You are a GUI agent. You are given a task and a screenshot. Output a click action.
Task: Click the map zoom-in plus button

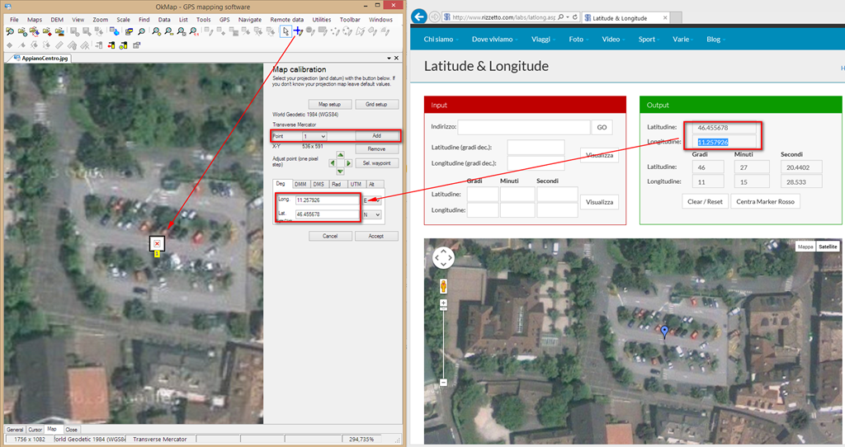tap(443, 303)
